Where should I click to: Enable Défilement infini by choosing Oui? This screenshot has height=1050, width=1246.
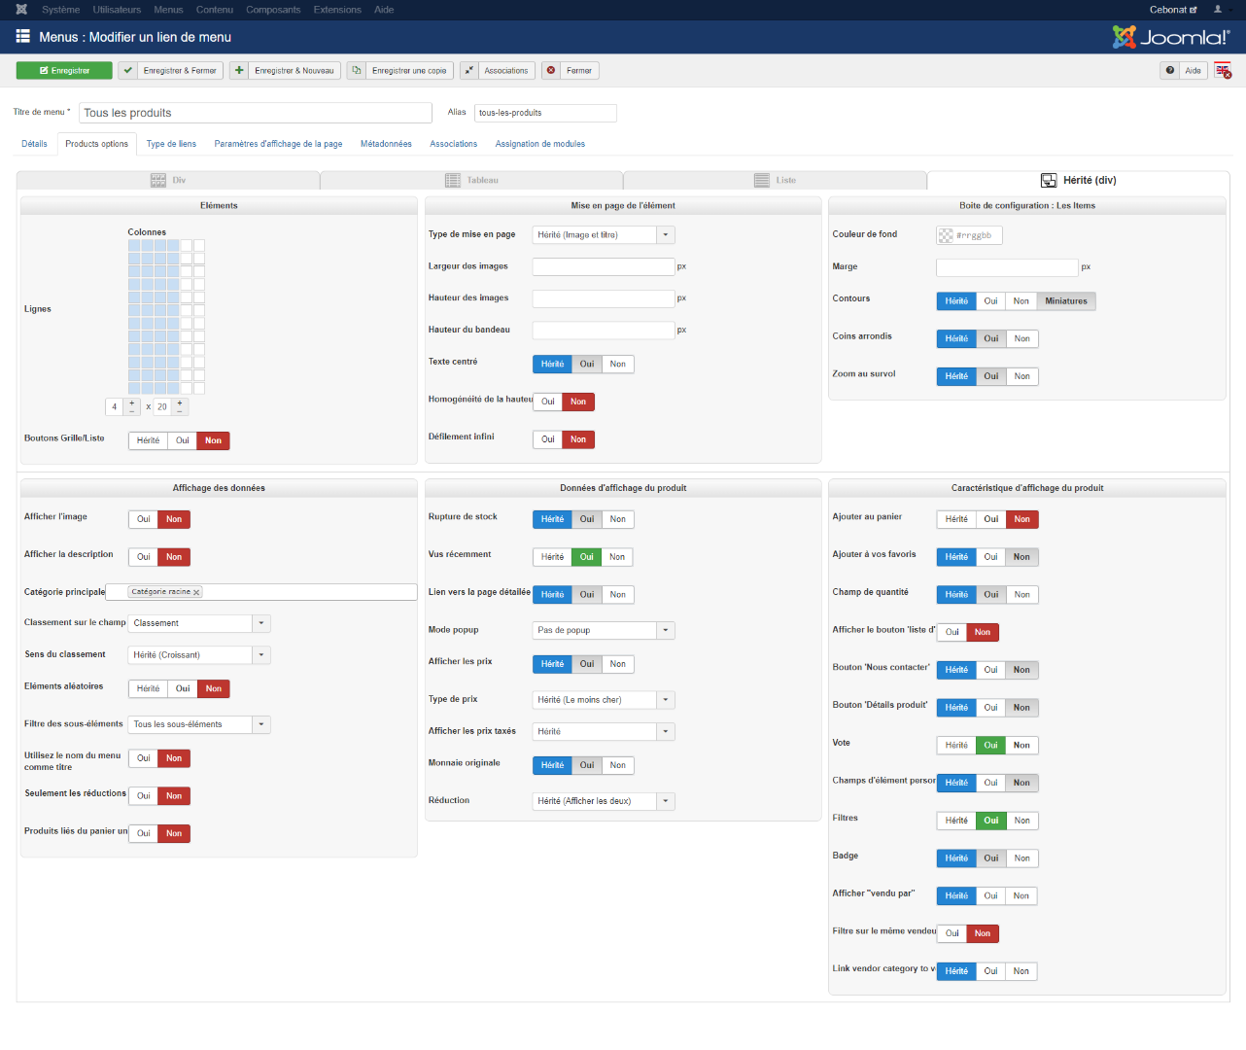pyautogui.click(x=548, y=439)
